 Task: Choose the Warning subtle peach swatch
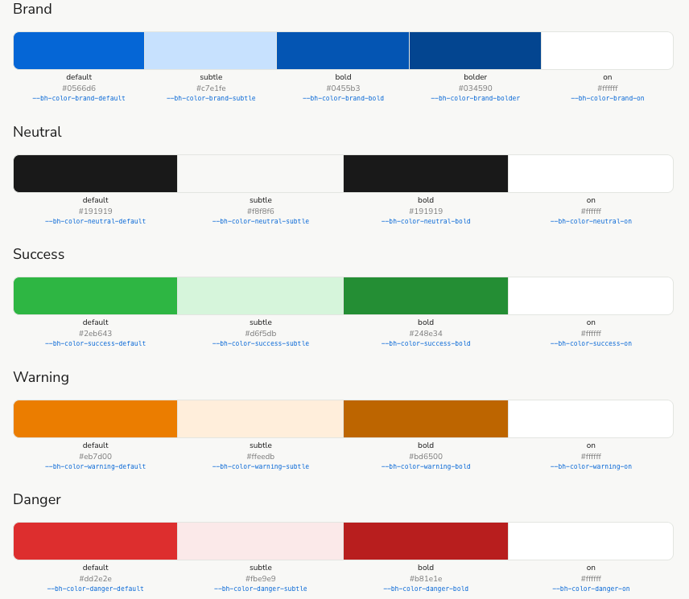coord(261,419)
